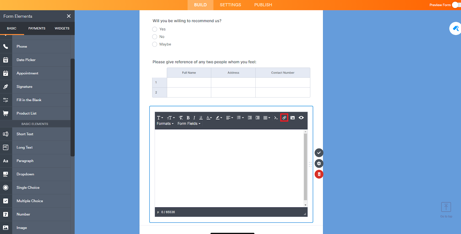Click the Address cell in row 1
Screen dimensions: 461x234
click(x=233, y=83)
